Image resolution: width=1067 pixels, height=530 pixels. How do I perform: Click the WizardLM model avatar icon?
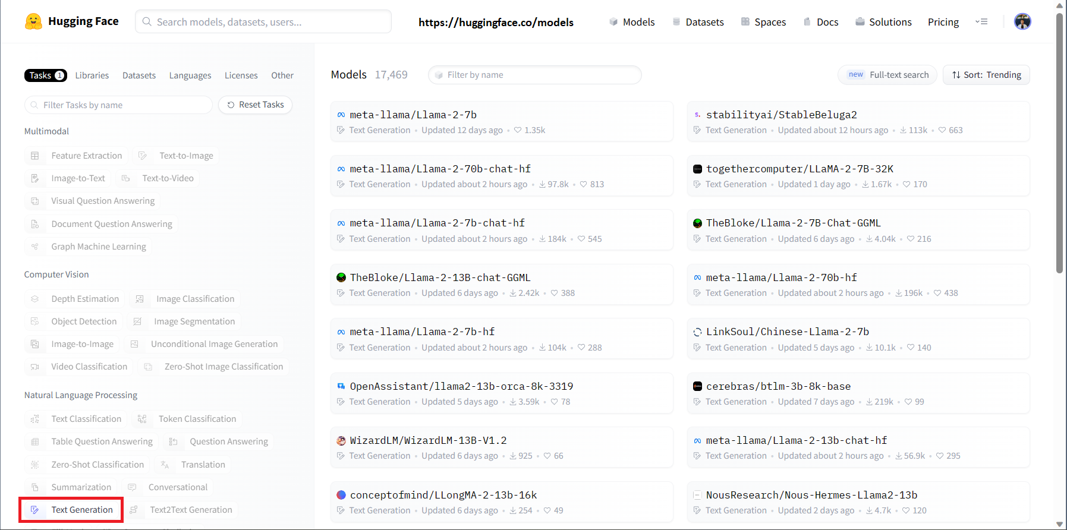click(341, 441)
